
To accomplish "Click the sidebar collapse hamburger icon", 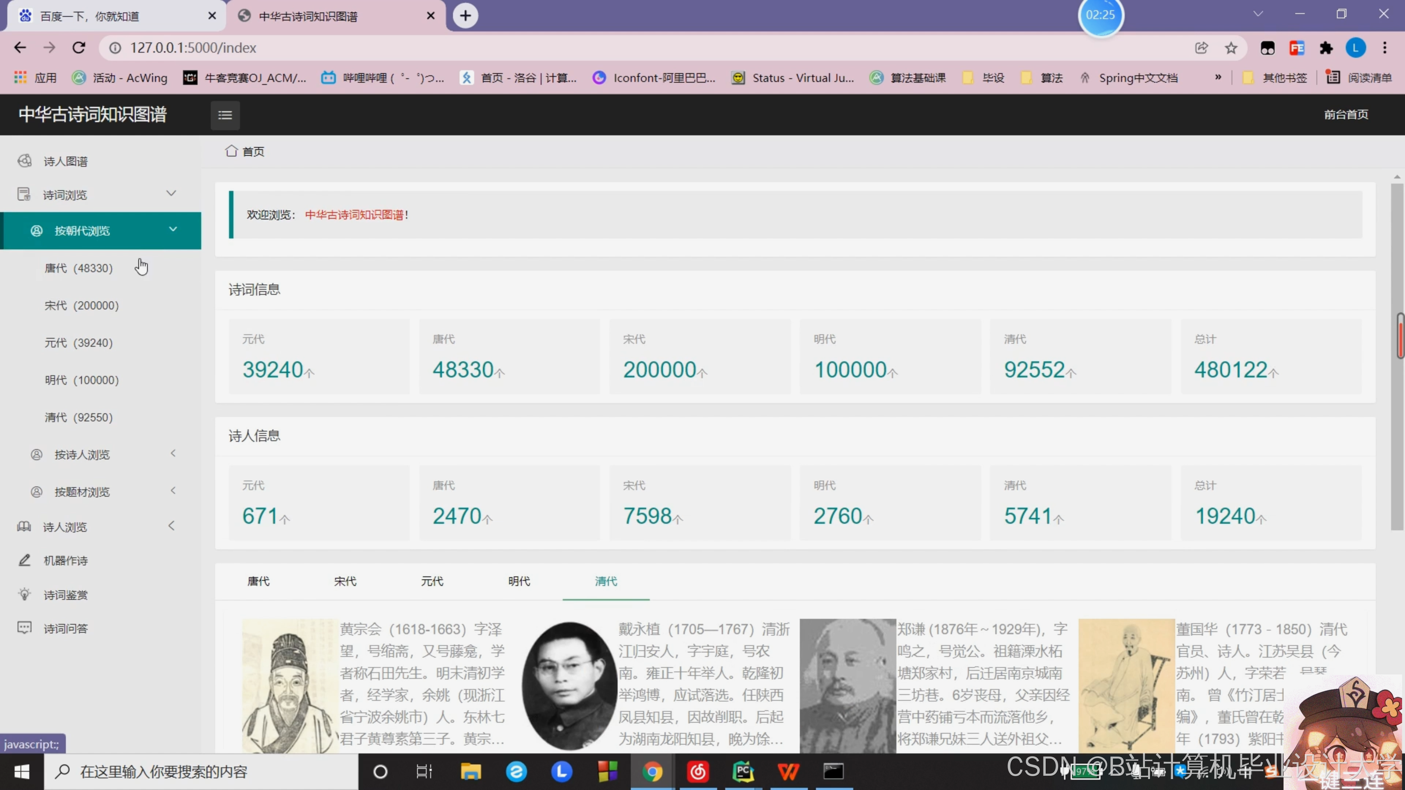I will click(225, 115).
